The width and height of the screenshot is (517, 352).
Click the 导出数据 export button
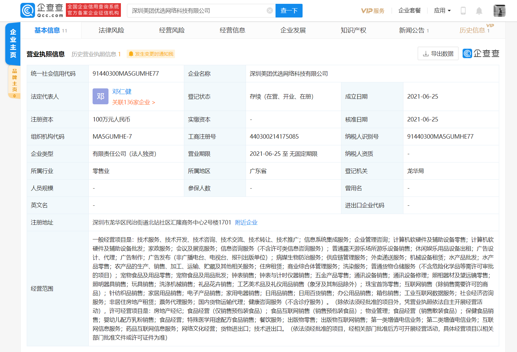pyautogui.click(x=438, y=54)
